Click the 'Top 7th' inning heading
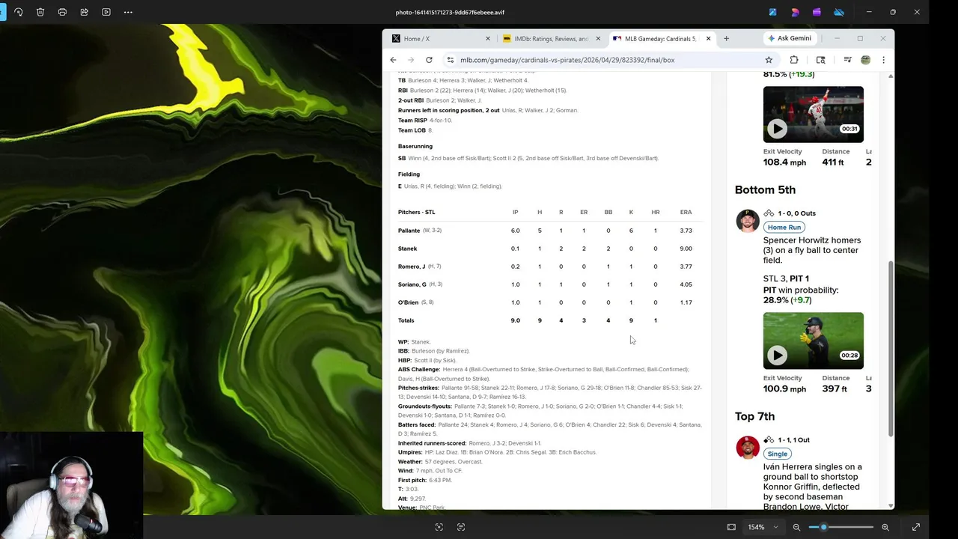This screenshot has height=539, width=958. click(754, 416)
